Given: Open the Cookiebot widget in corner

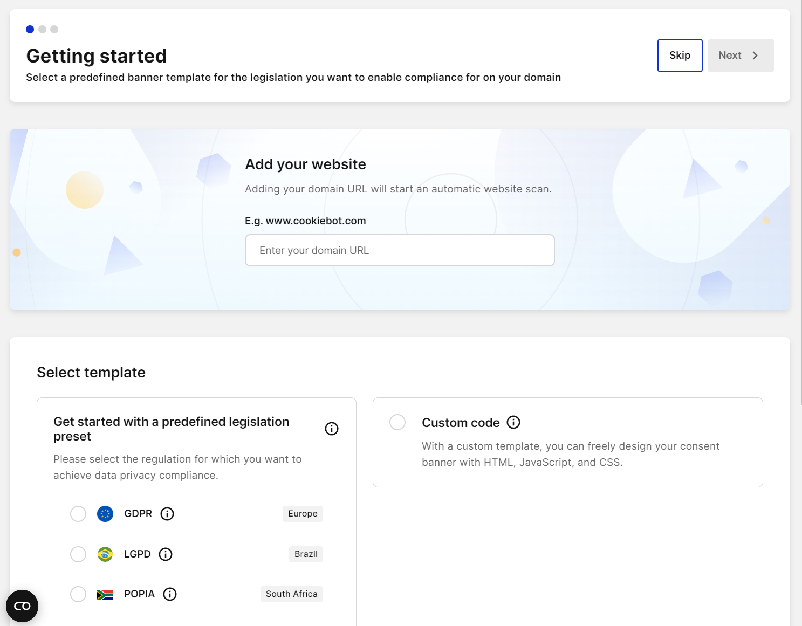Looking at the screenshot, I should pyautogui.click(x=22, y=606).
